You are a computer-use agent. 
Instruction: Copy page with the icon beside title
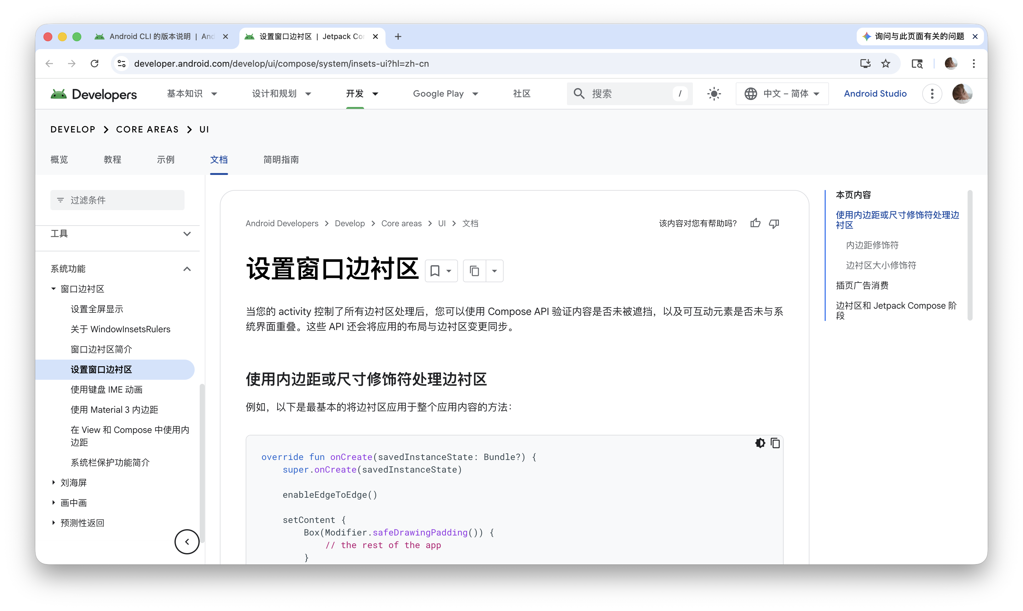coord(474,271)
